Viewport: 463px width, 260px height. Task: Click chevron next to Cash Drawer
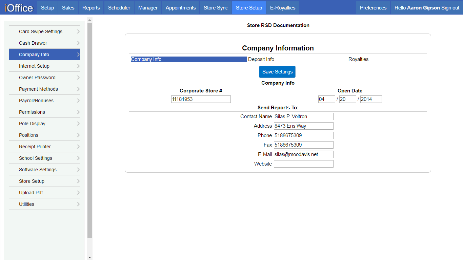(78, 43)
